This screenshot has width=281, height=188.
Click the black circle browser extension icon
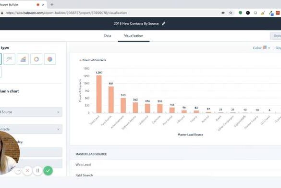(x=248, y=13)
